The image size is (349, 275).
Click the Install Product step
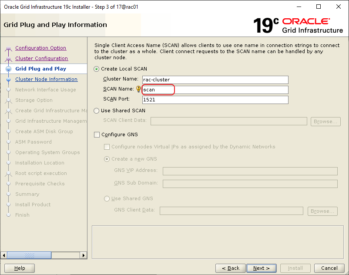pos(33,205)
